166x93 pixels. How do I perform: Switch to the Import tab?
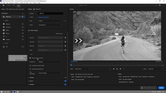point(9,5)
